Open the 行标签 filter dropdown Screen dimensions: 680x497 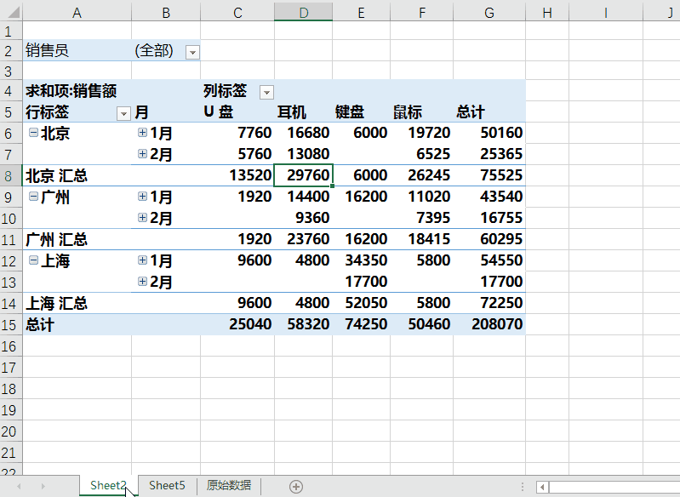123,113
